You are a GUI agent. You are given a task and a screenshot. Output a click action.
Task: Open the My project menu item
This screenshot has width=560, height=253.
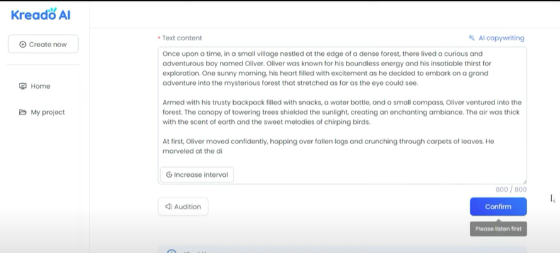pyautogui.click(x=47, y=113)
